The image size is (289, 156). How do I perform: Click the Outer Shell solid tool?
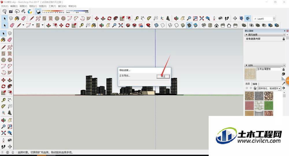tap(244, 25)
